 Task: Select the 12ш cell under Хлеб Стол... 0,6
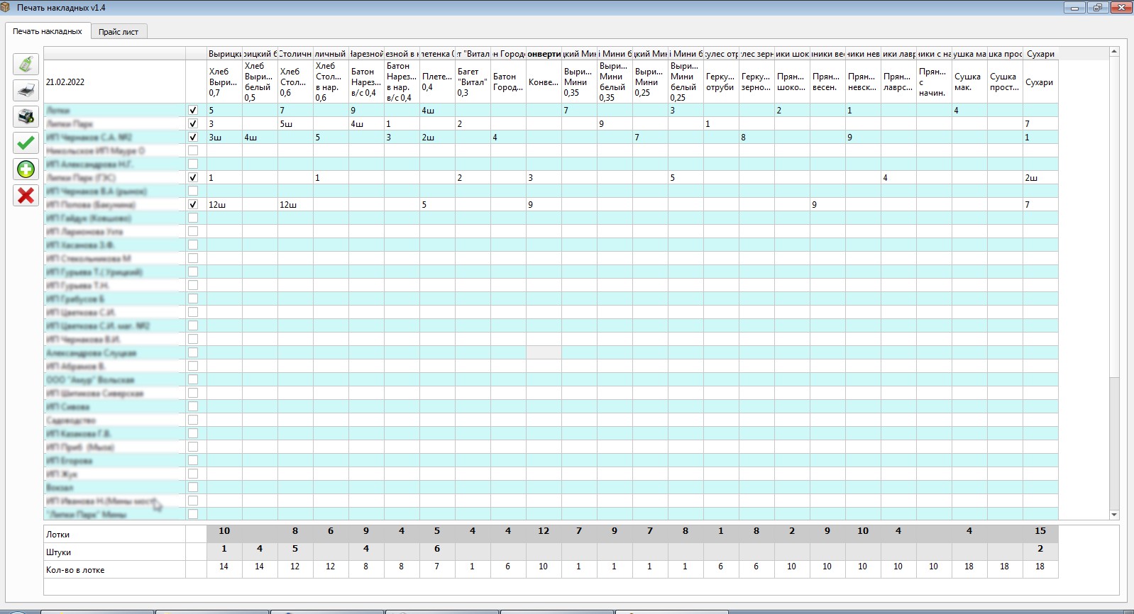pyautogui.click(x=295, y=205)
